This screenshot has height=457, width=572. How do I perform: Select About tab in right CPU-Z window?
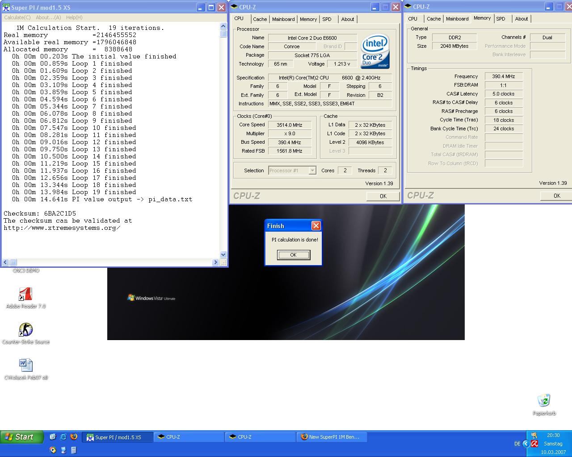click(x=522, y=19)
